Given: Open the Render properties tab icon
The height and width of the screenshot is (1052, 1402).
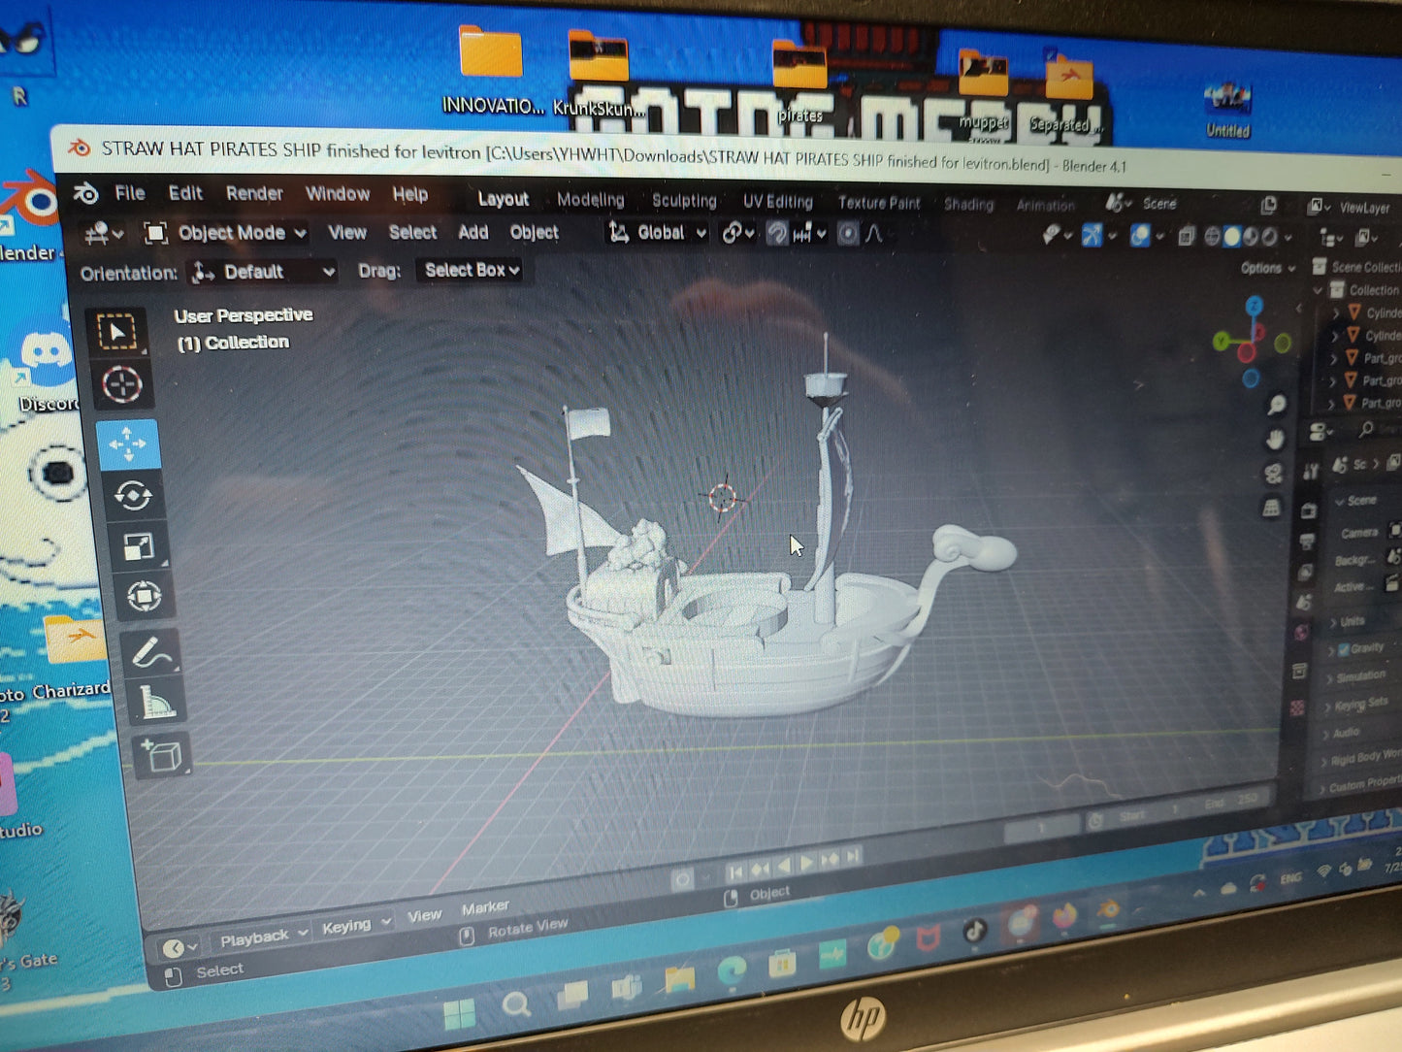Looking at the screenshot, I should coord(1309,510).
